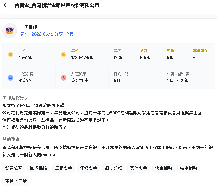The height and width of the screenshot is (189, 217).
Task: Click the 加班頻率 red clock icon
Action: pyautogui.click(x=64, y=78)
